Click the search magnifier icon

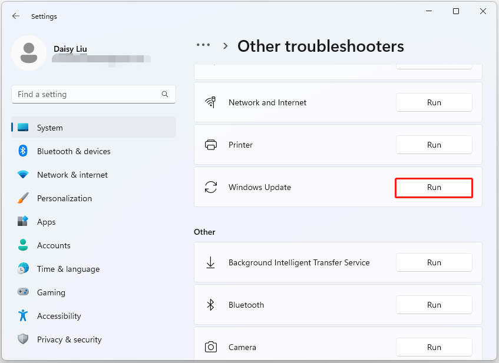[x=165, y=94]
